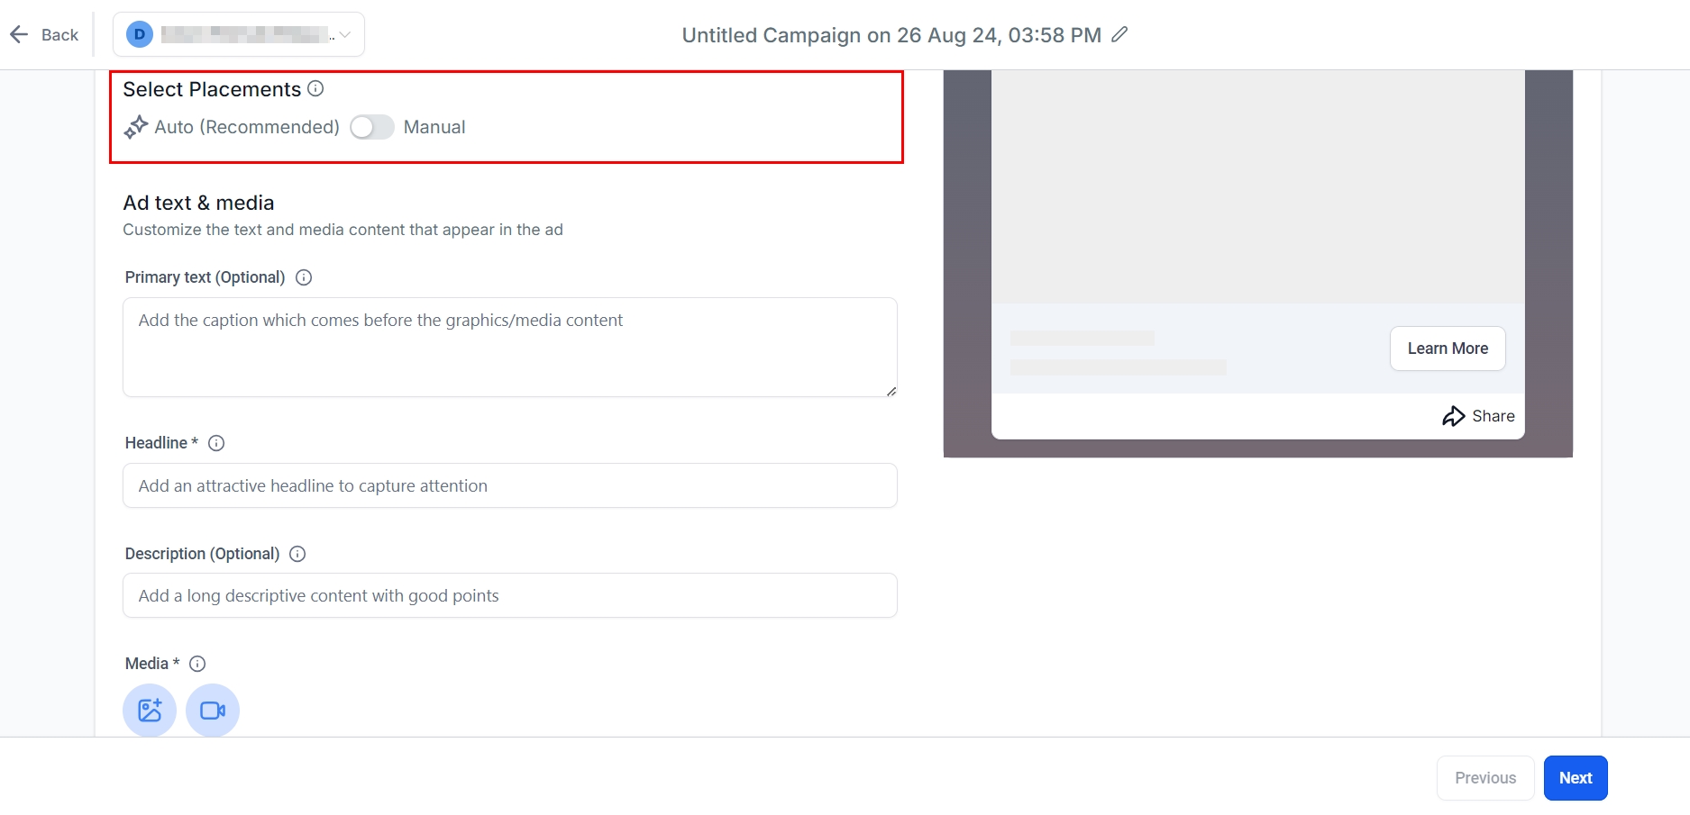Toggle placements from Auto to Manual

point(371,128)
